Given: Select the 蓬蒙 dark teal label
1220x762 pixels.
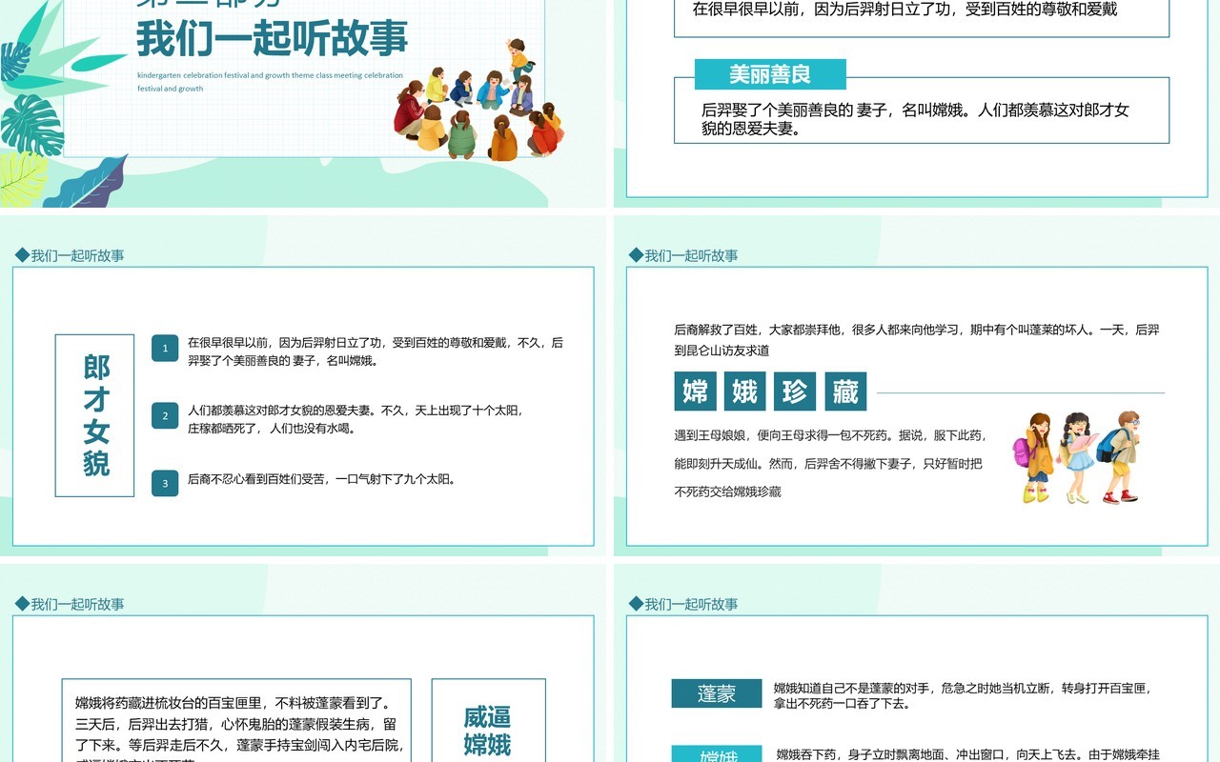Looking at the screenshot, I should point(717,693).
